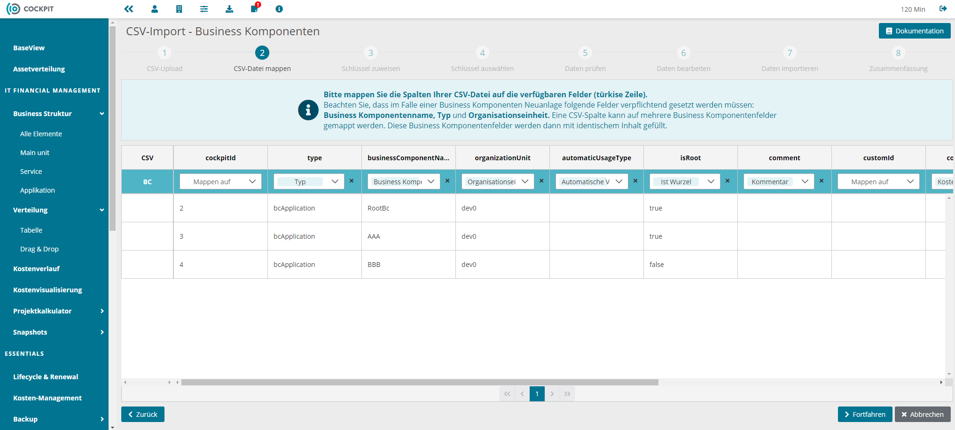This screenshot has height=430, width=955.
Task: Open BaseView from sidebar
Action: click(x=29, y=48)
